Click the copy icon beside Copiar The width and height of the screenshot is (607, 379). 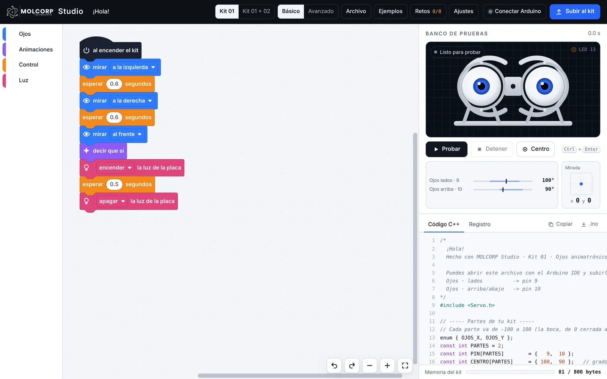coord(551,224)
